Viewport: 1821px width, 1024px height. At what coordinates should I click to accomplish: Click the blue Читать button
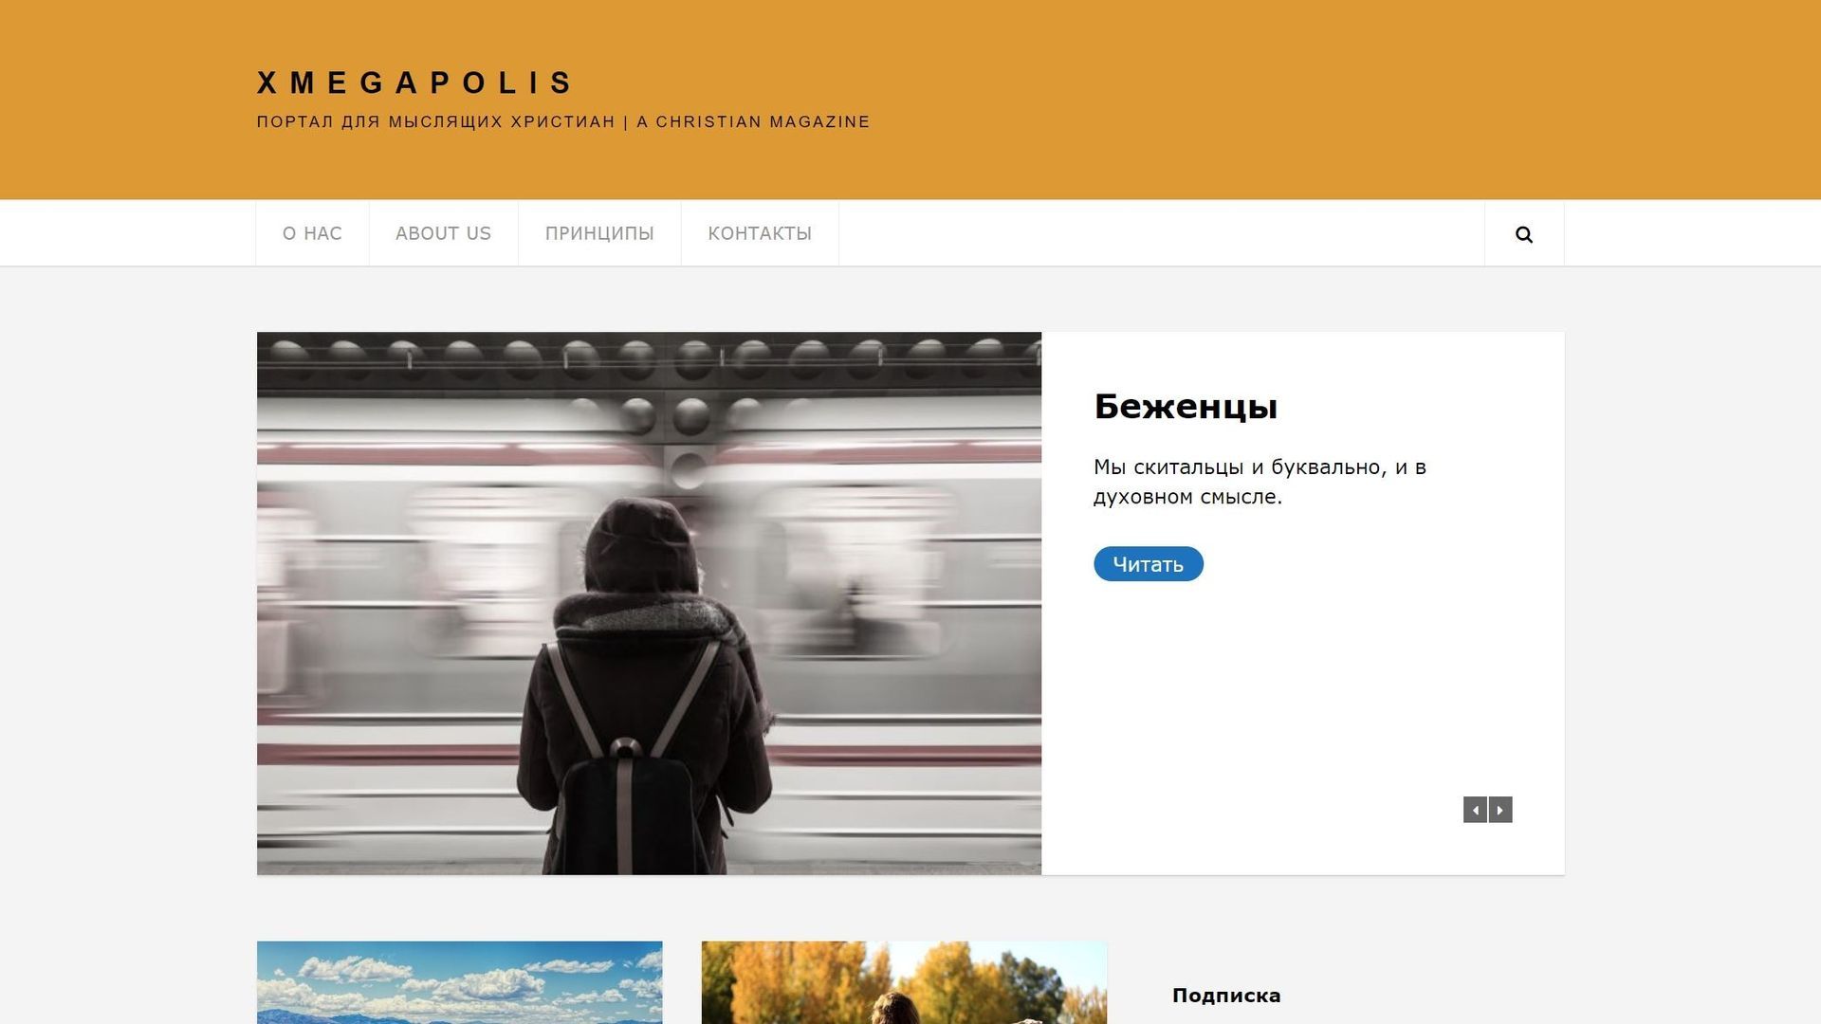point(1148,564)
